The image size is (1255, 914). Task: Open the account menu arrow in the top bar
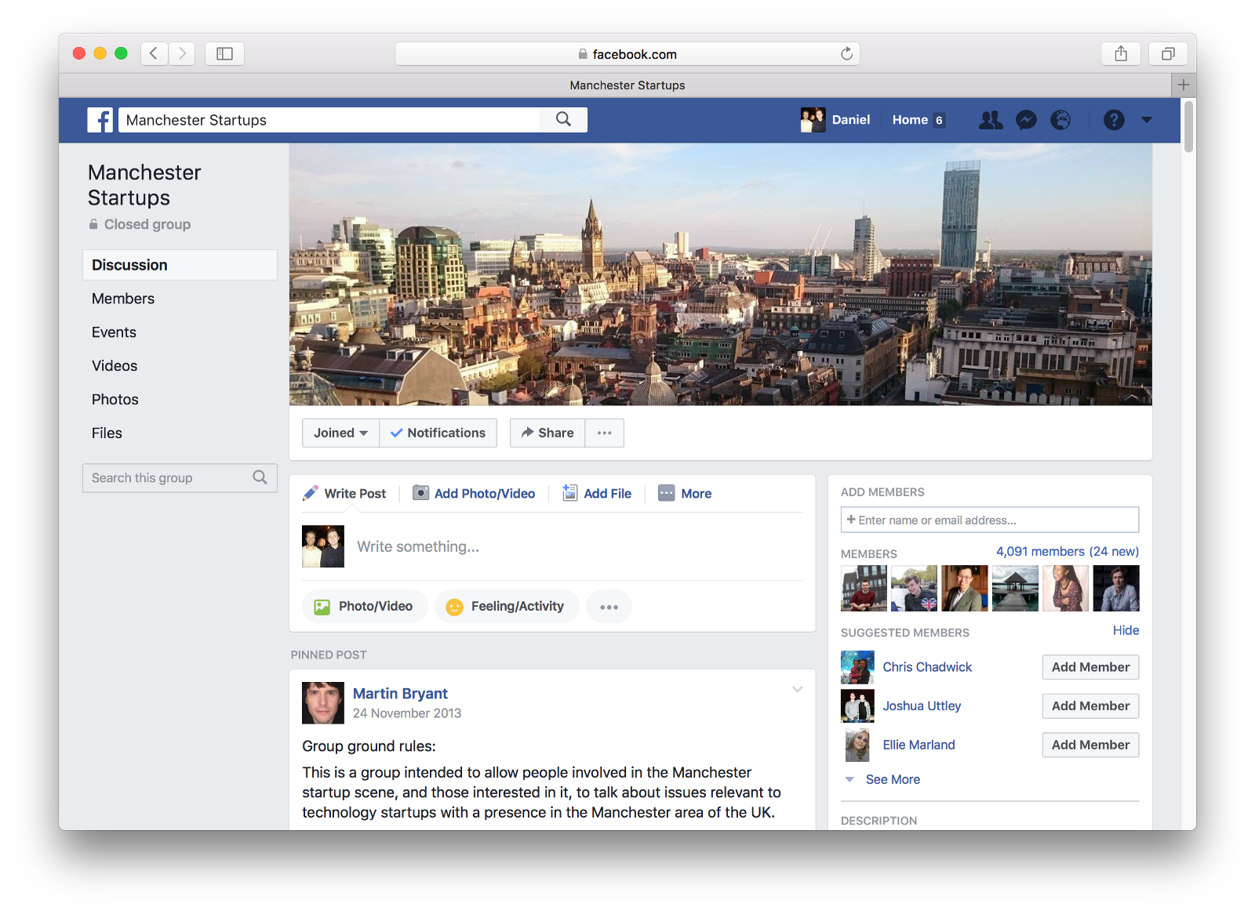point(1147,120)
